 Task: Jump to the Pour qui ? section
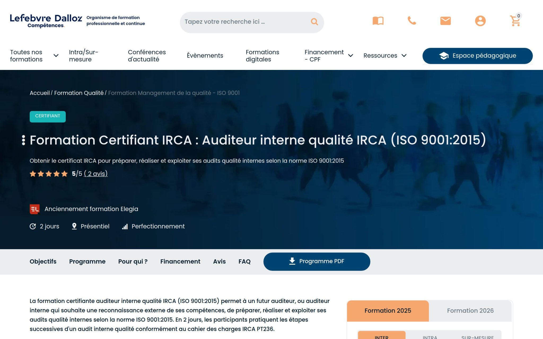133,261
